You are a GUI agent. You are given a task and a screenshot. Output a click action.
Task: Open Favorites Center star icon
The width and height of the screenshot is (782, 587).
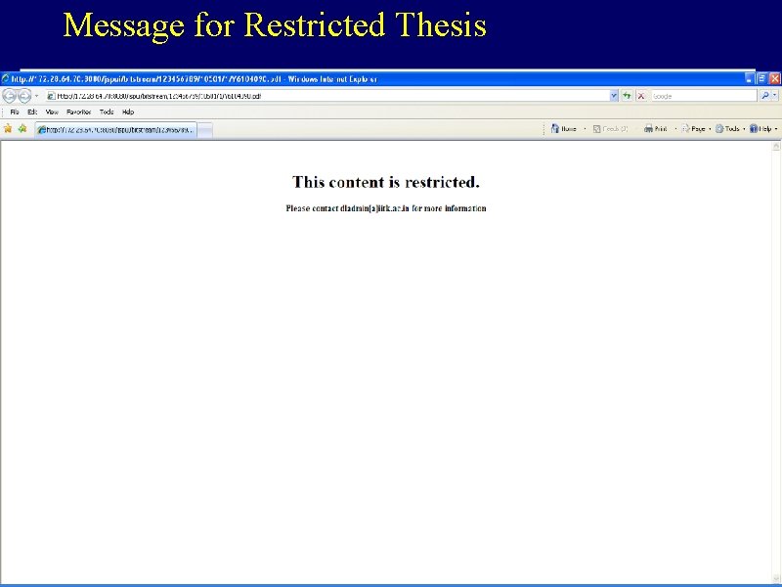(x=8, y=129)
